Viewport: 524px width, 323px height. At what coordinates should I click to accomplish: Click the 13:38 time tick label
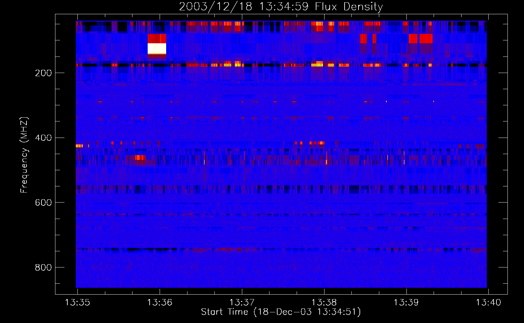point(324,303)
